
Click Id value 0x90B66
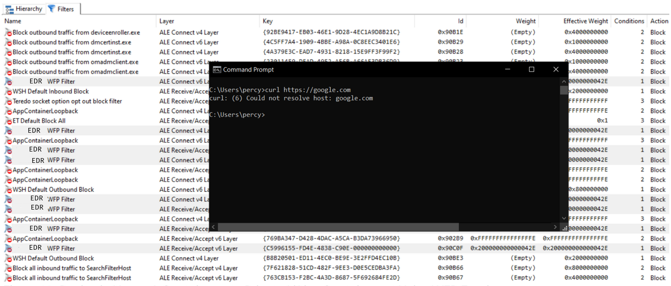[x=451, y=268]
